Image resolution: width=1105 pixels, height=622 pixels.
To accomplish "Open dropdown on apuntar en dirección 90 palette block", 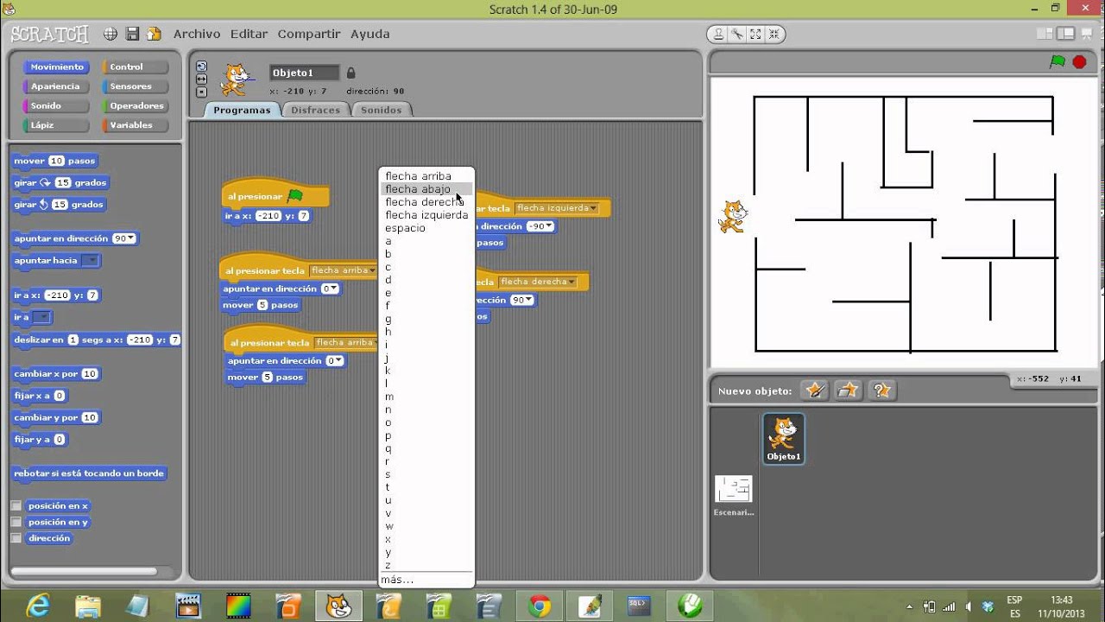I will (131, 238).
